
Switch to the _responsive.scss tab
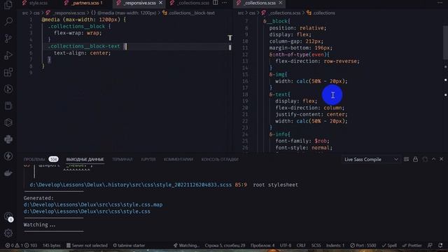click(139, 3)
